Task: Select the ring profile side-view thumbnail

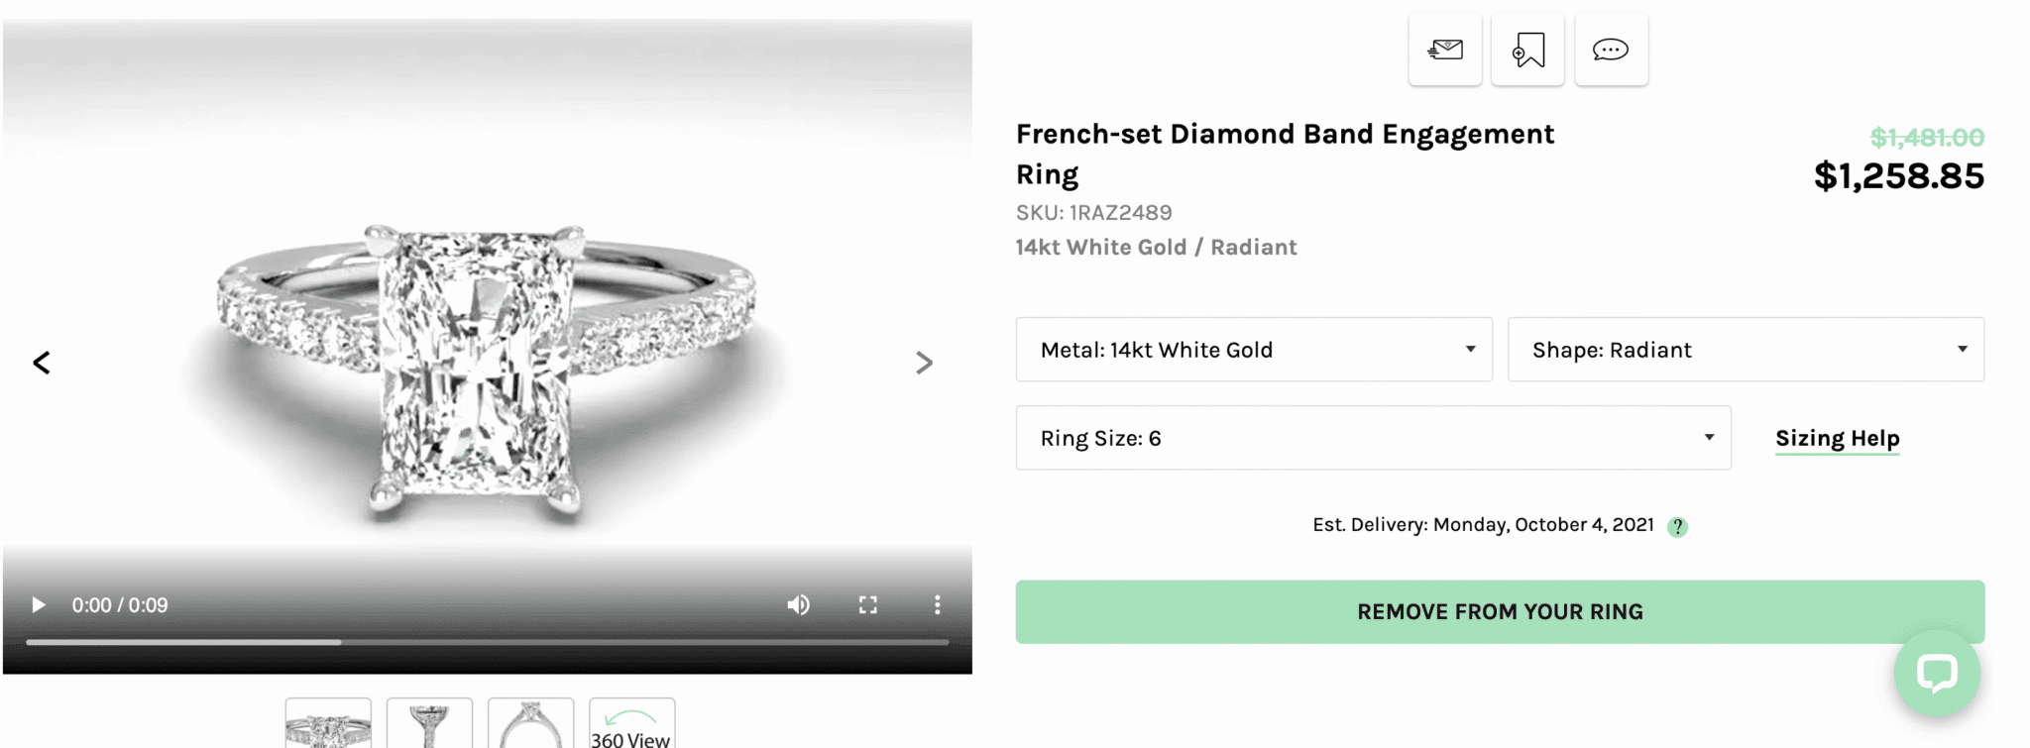Action: [x=530, y=725]
